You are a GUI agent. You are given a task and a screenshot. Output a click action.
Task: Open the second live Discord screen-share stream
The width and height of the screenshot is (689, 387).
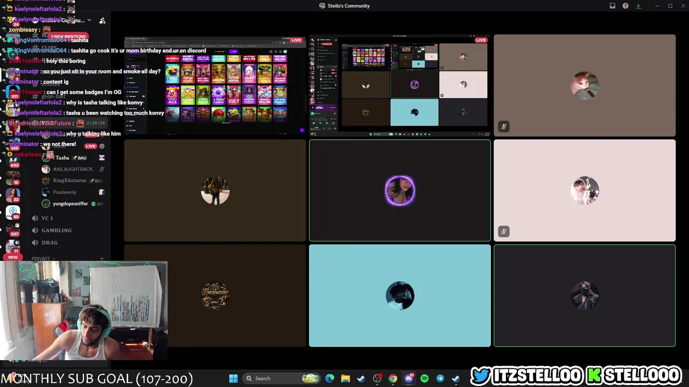click(400, 84)
